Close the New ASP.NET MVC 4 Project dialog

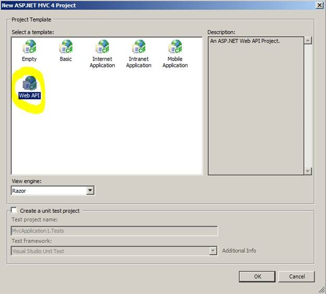pos(320,5)
